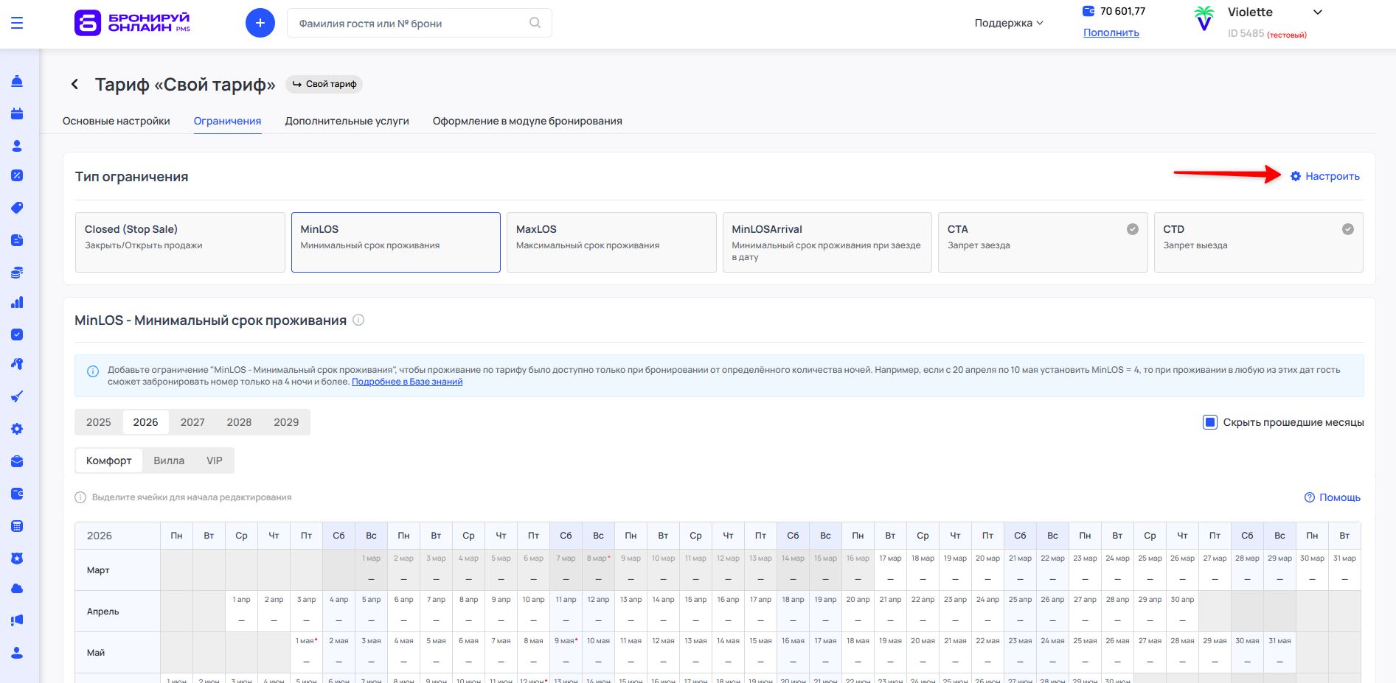Select the CTA restriction card

(1042, 242)
